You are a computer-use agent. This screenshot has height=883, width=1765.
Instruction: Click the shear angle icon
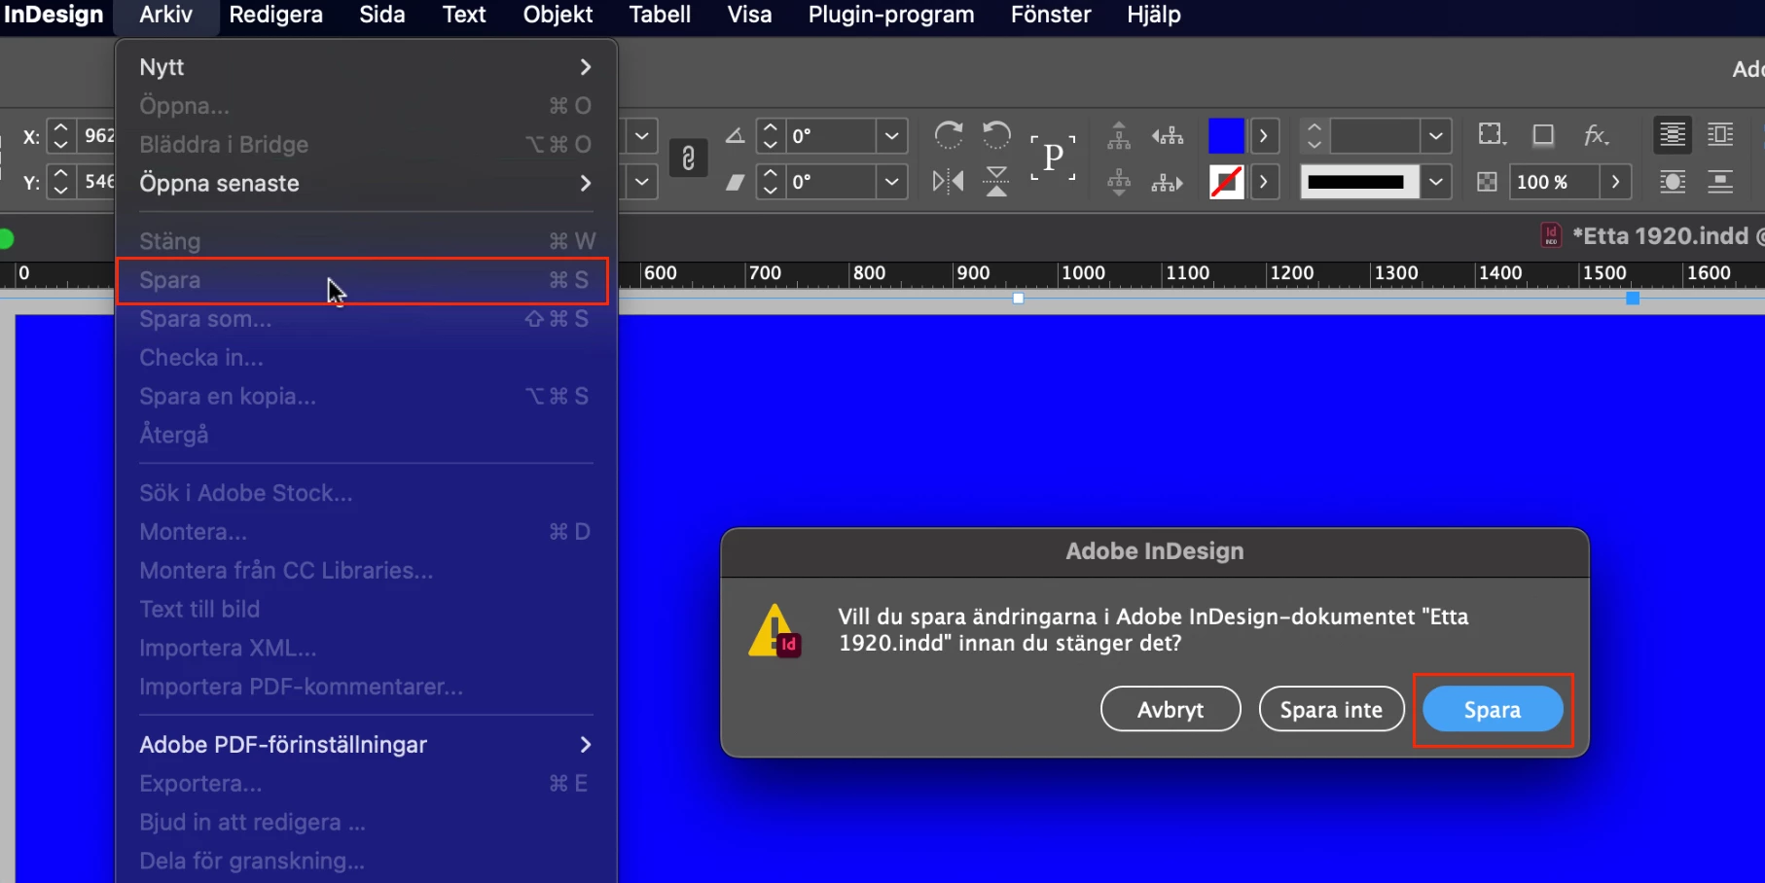point(736,182)
